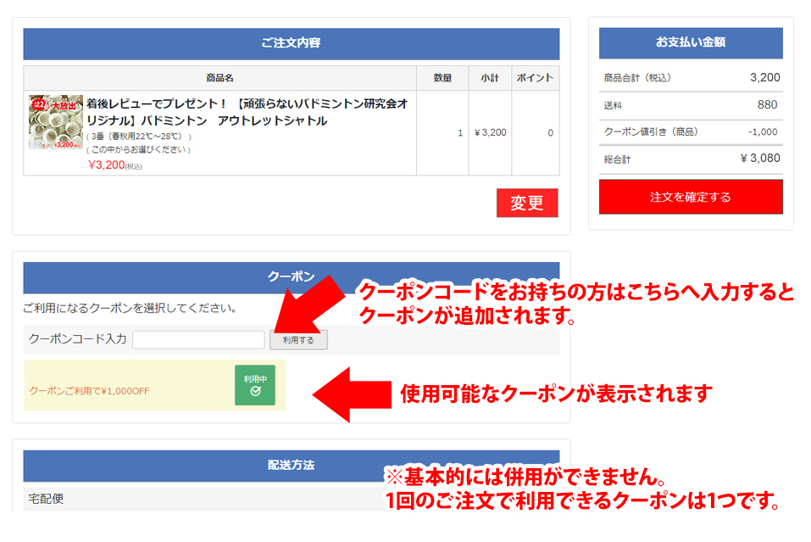Viewport: 811px width, 542px height.
Task: Open the shuttlecock product thumbnail
Action: click(x=56, y=122)
